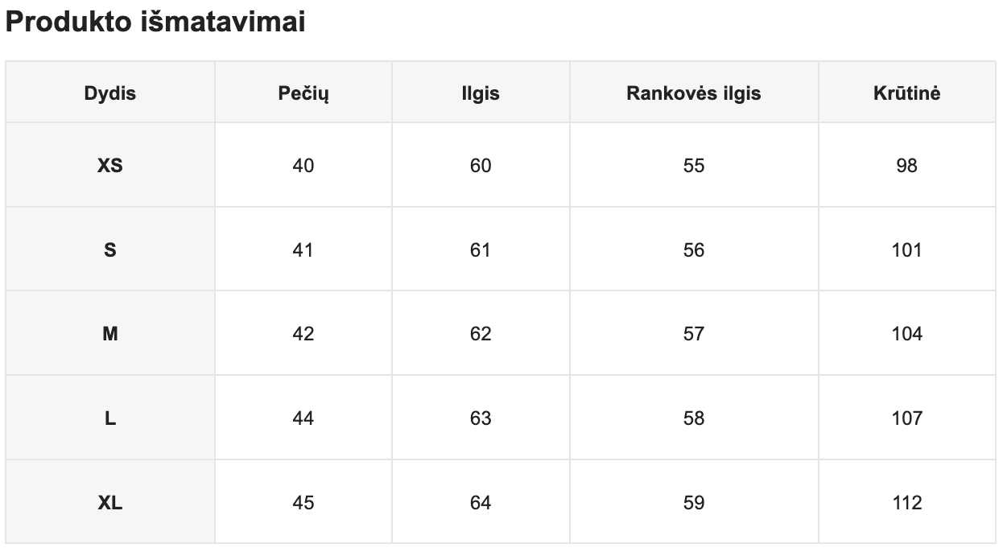Click the XS chest value 98

[x=906, y=166]
